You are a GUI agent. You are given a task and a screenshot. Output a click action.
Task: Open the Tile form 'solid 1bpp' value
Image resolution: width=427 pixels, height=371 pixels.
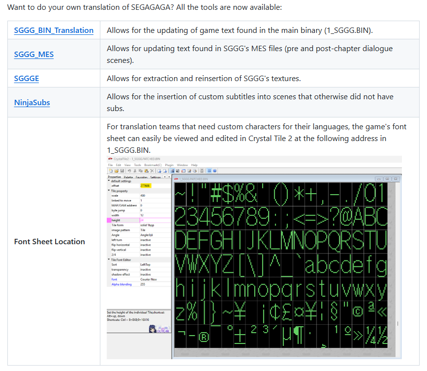pos(147,225)
